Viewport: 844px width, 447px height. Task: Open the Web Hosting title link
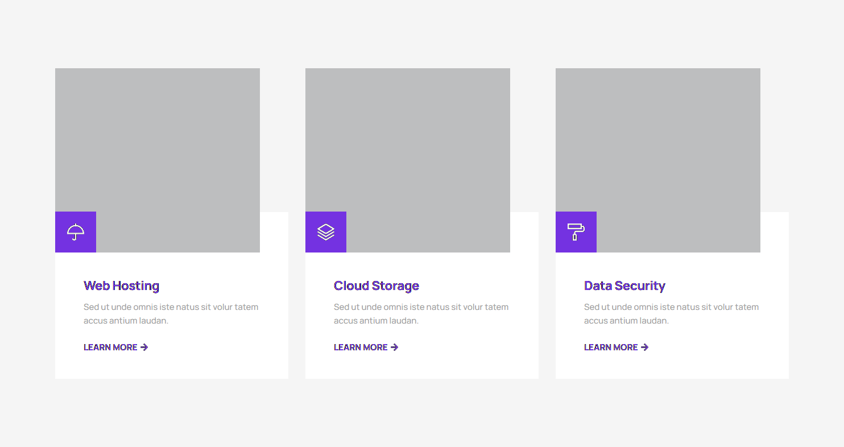pos(121,285)
